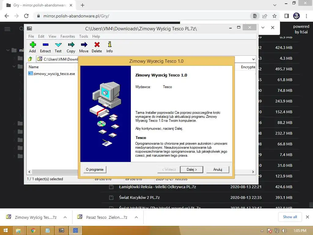Image resolution: width=313 pixels, height=235 pixels.
Task: Open Łamigłówki Reksia - Wielki Odkrywca PL.7z
Action: [x=157, y=187]
